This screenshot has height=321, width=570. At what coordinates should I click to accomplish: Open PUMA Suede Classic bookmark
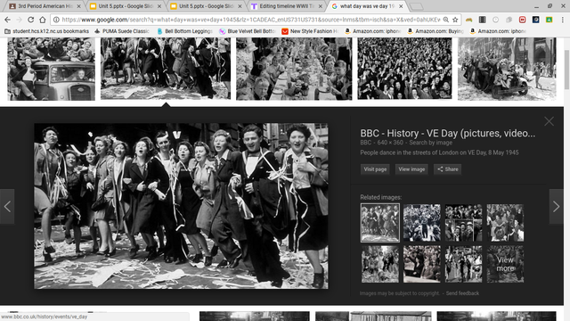122,31
